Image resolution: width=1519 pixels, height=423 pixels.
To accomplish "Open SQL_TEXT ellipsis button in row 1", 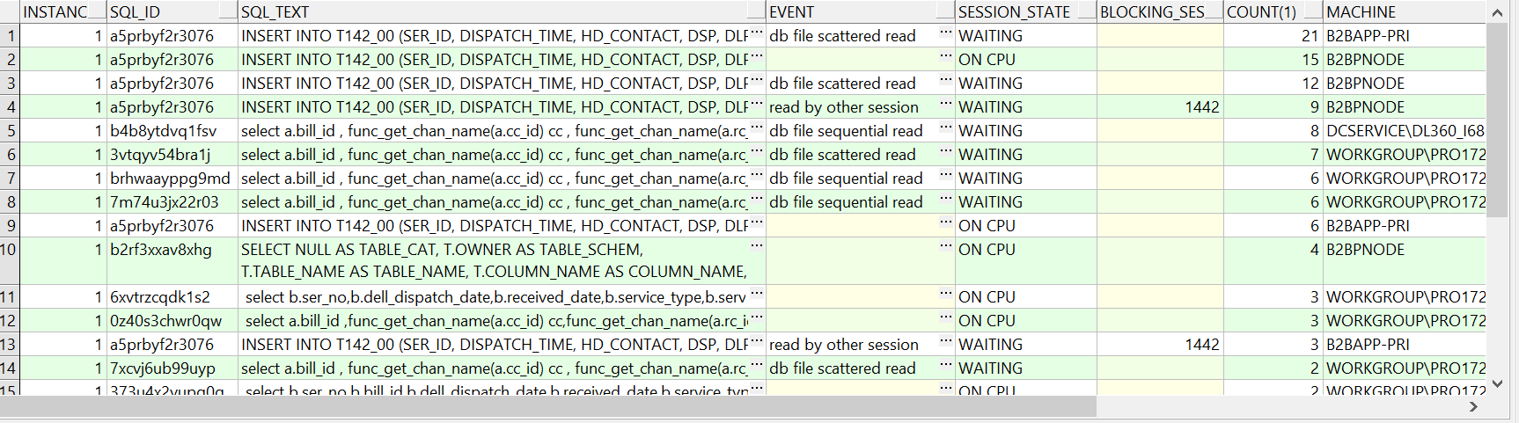I will pyautogui.click(x=757, y=33).
